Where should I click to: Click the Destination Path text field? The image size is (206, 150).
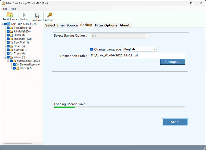point(138,55)
